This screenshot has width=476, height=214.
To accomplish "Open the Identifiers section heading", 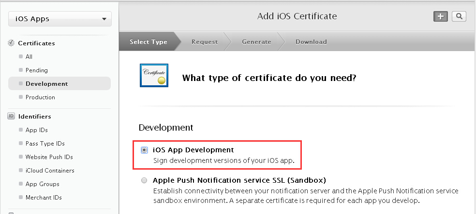I will 35,116.
